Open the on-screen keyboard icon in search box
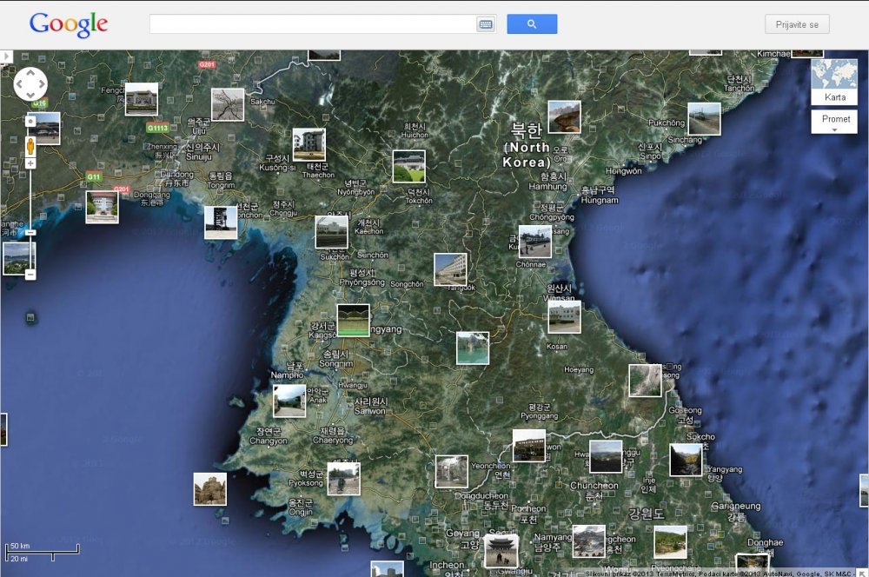Screen dimensions: 869x577 (486, 24)
